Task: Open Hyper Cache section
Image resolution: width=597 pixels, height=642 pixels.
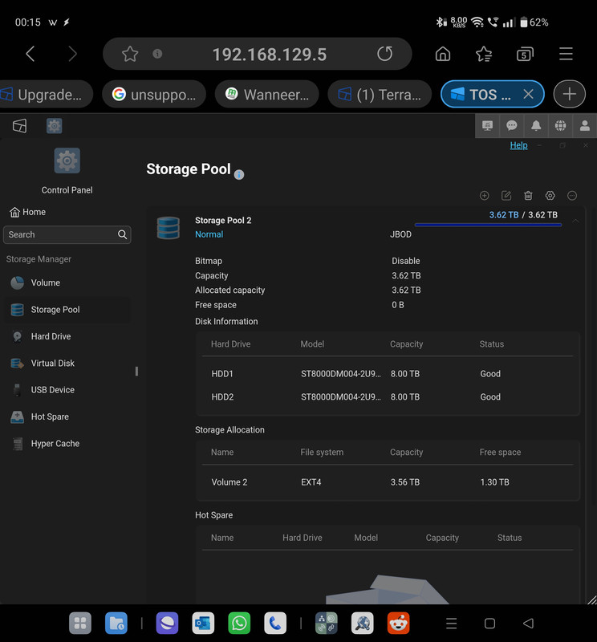Action: 67,444
